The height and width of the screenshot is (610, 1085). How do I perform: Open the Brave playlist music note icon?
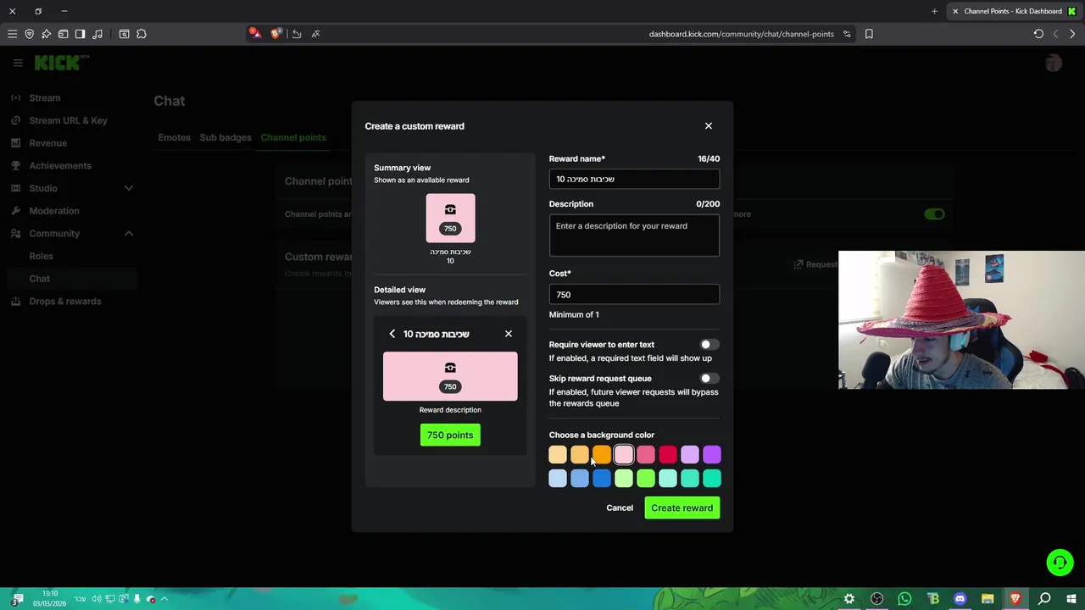97,34
